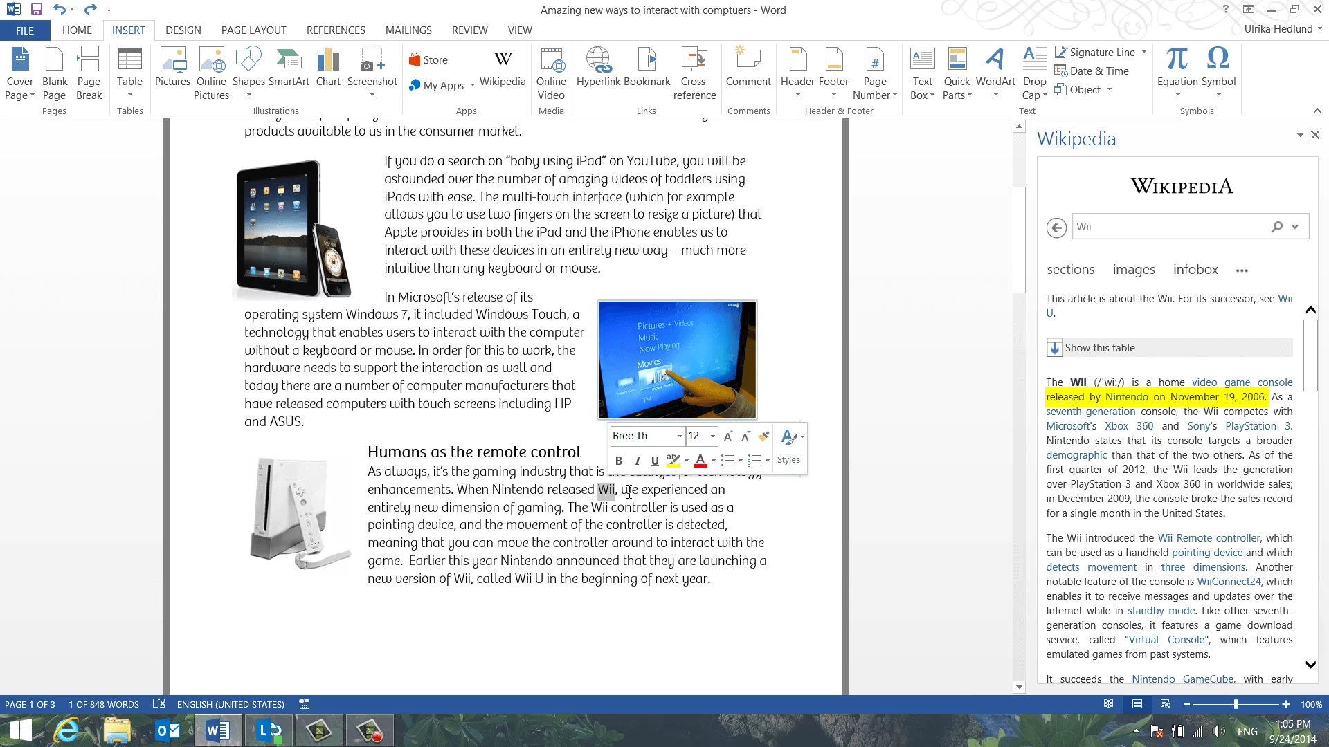Insert a Hyperlink from ribbon
This screenshot has height=747, width=1329.
[598, 68]
